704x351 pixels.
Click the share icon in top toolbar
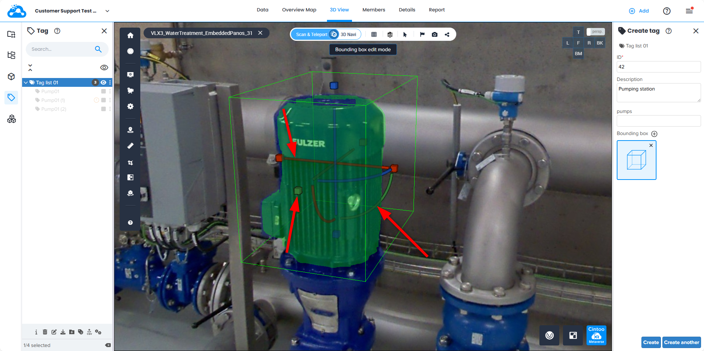pos(447,34)
